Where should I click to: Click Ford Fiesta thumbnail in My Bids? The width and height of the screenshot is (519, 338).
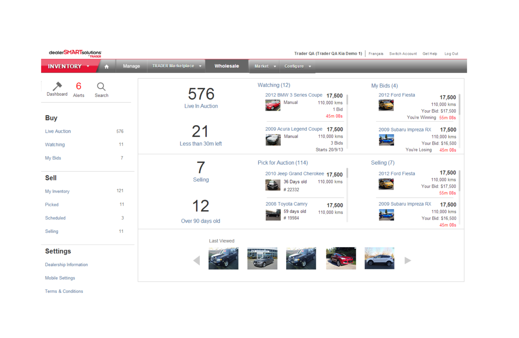pyautogui.click(x=386, y=105)
